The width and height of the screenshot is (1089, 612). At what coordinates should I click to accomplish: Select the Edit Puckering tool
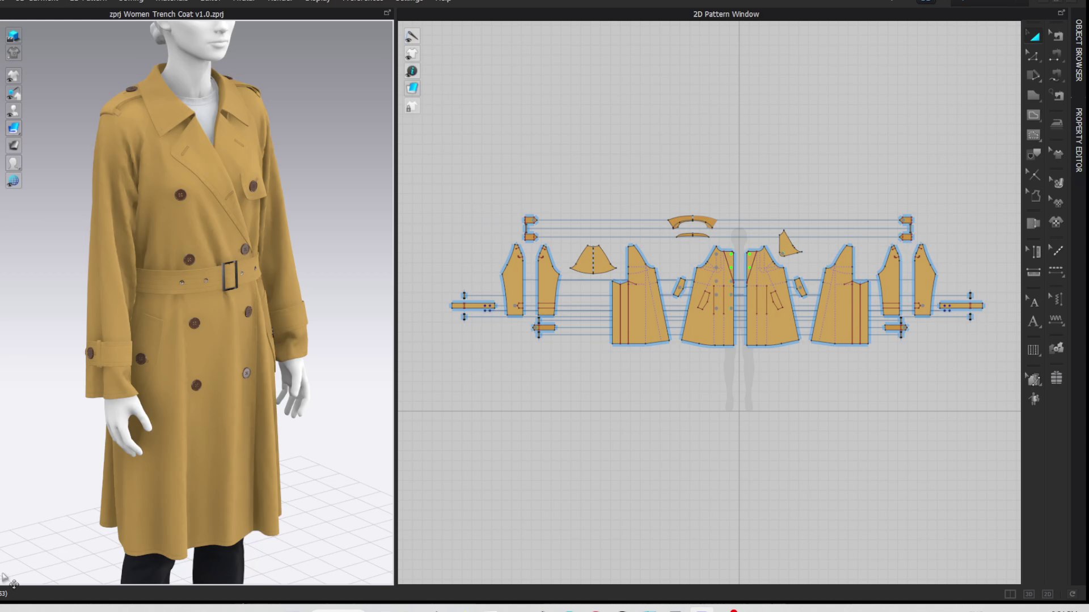click(x=1056, y=299)
